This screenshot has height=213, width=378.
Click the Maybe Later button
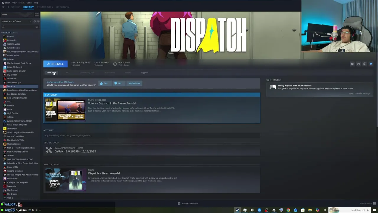pyautogui.click(x=134, y=83)
